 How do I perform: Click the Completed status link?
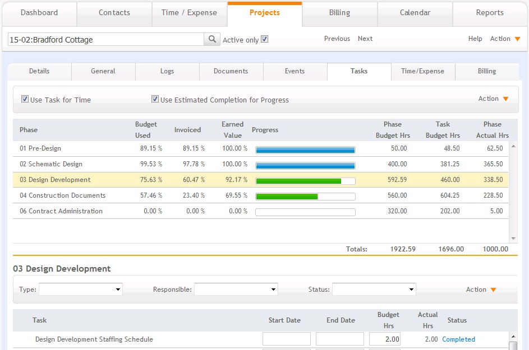point(458,339)
